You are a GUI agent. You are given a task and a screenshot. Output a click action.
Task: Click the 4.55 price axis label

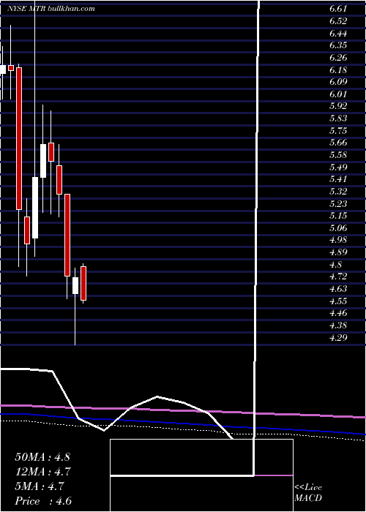(x=338, y=301)
